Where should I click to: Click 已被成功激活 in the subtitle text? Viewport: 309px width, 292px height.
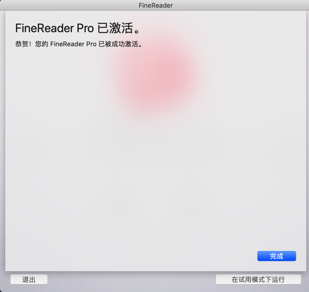tap(118, 44)
